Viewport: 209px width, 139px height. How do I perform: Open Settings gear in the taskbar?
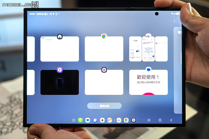coord(133,120)
